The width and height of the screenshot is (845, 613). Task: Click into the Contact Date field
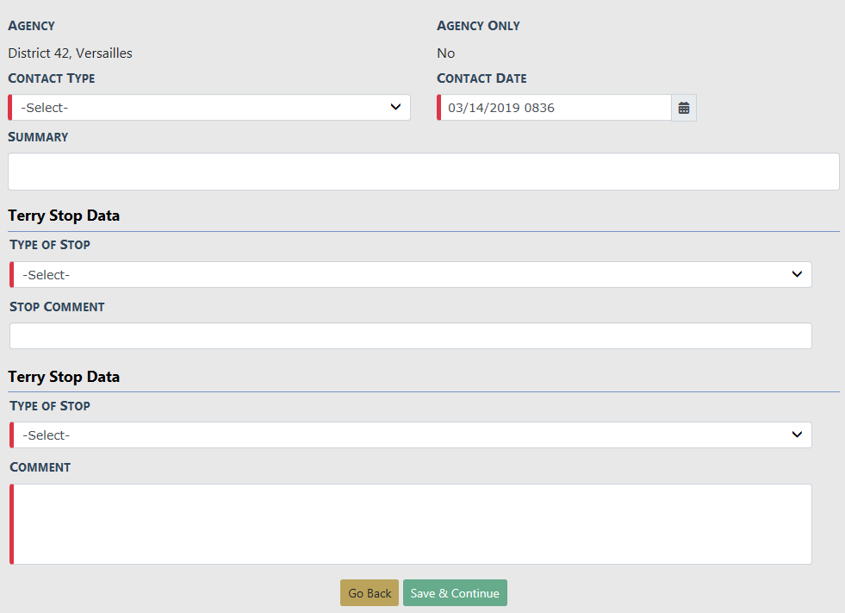555,108
